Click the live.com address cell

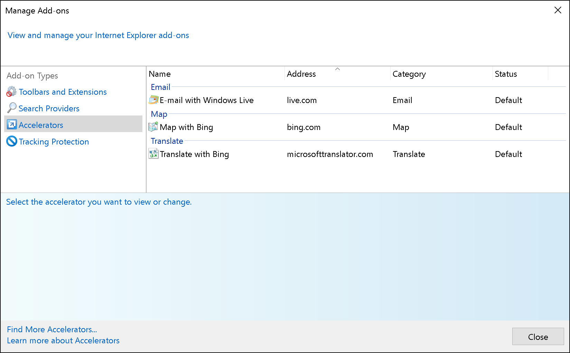pyautogui.click(x=302, y=100)
